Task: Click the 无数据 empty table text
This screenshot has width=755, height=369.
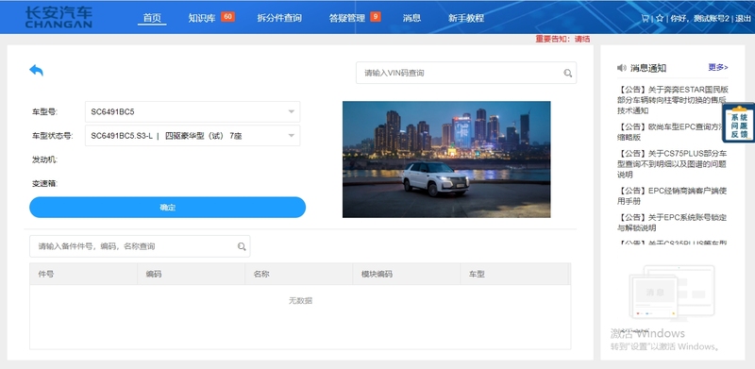Action: [x=300, y=301]
